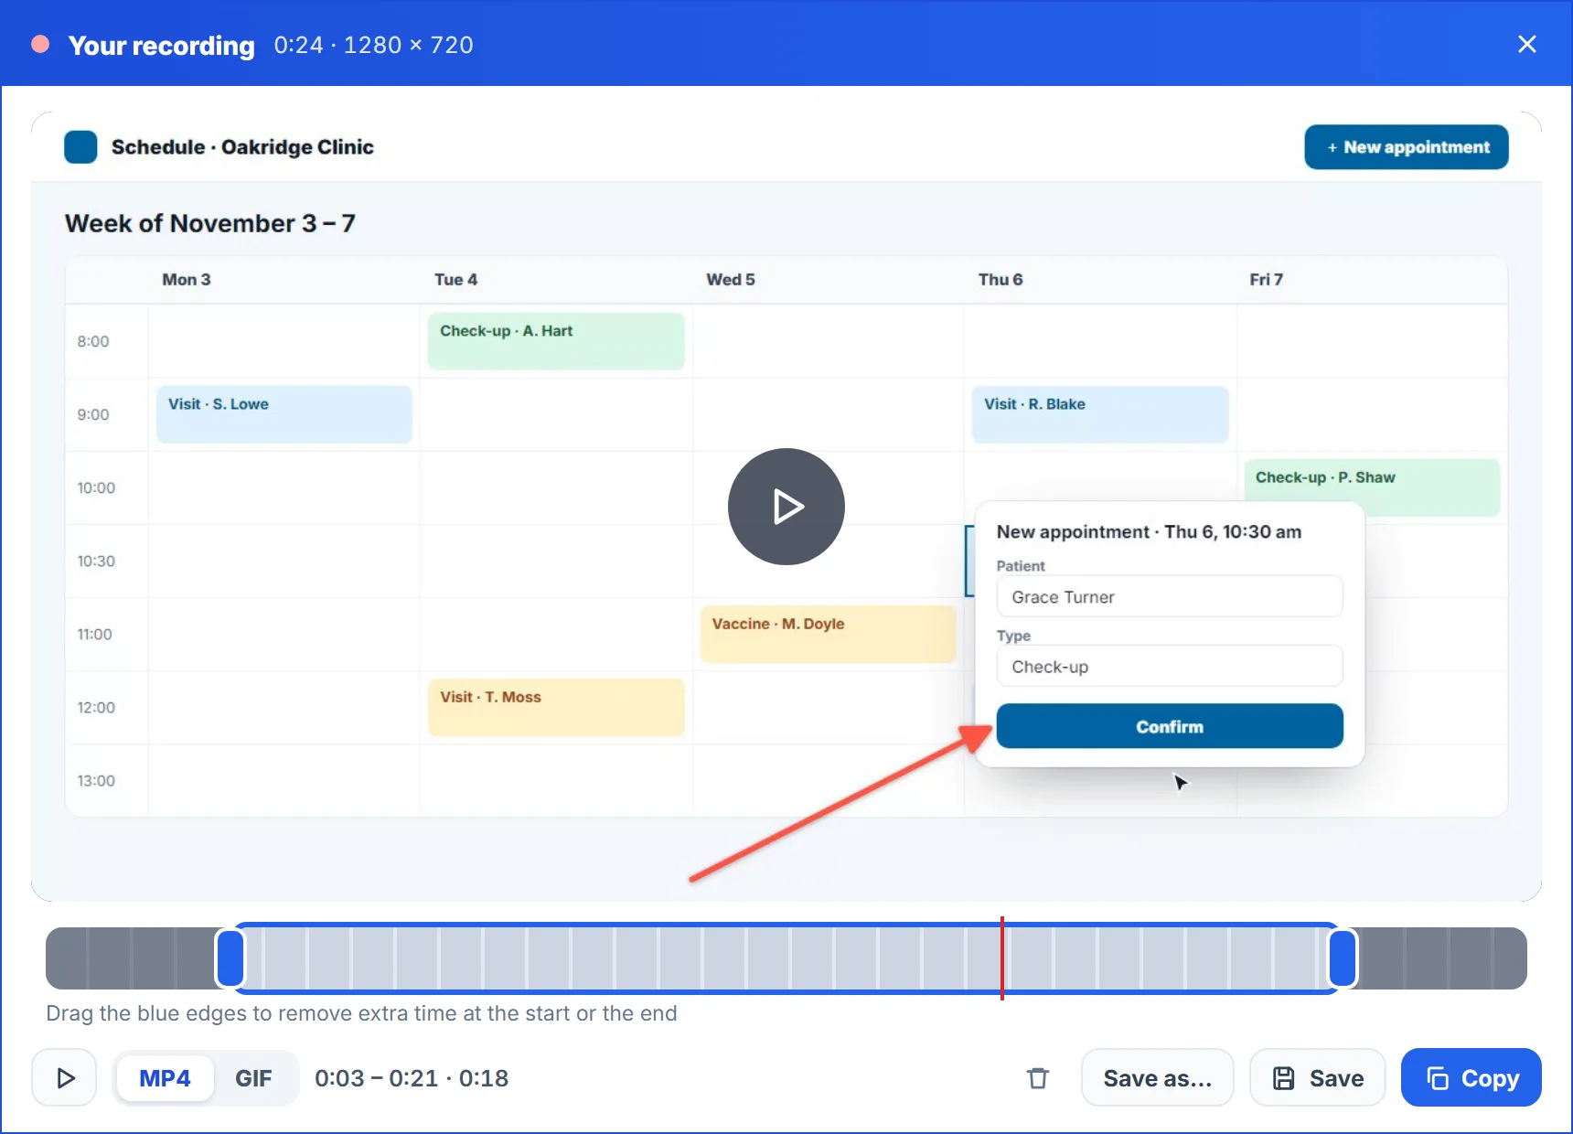The width and height of the screenshot is (1573, 1134).
Task: Select the Check-up · A. Hart appointment
Action: [x=555, y=341]
